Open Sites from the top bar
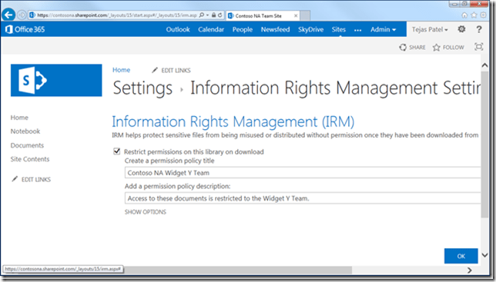 point(338,29)
